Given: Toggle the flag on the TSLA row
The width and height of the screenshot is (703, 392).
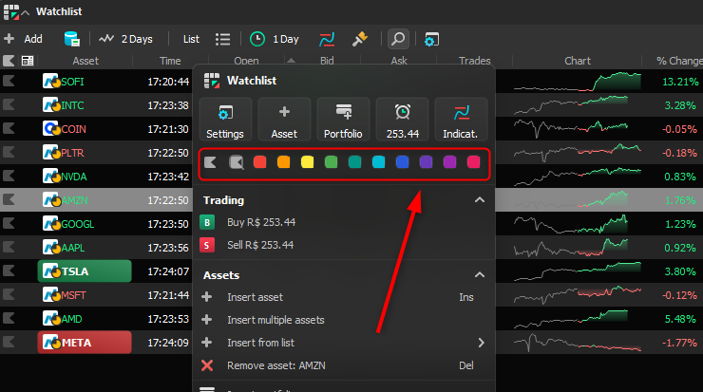Looking at the screenshot, I should tap(9, 271).
